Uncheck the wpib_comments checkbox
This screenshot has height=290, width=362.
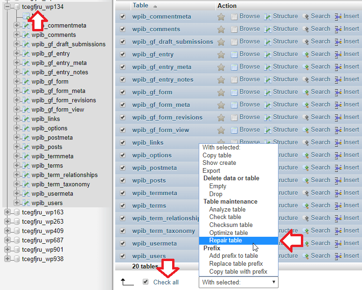[x=123, y=29]
